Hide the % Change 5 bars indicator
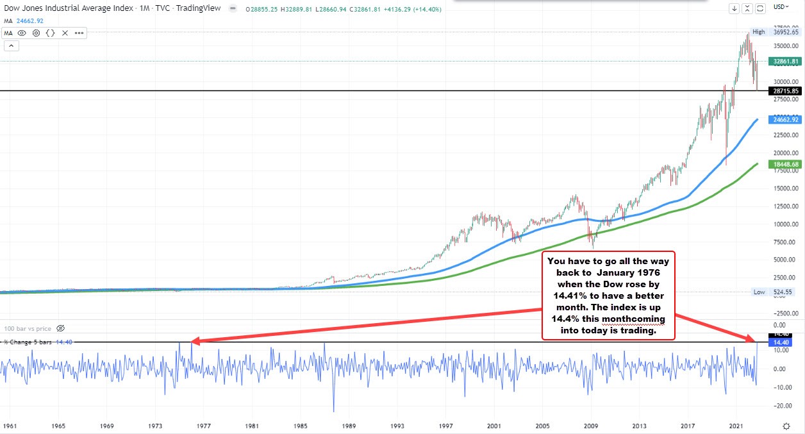 tap(29, 342)
